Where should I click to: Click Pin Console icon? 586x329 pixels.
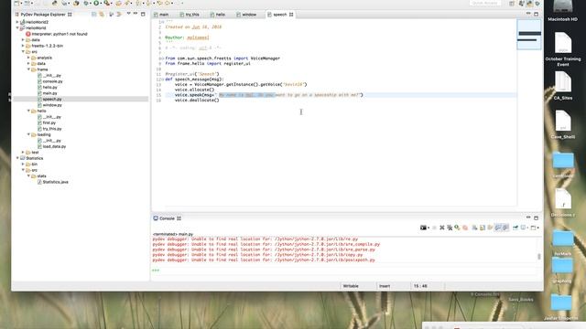tap(515, 228)
